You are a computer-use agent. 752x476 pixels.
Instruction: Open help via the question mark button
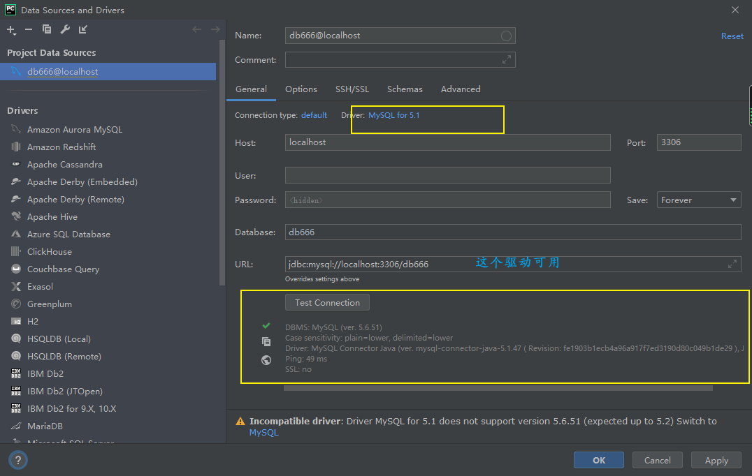(17, 460)
